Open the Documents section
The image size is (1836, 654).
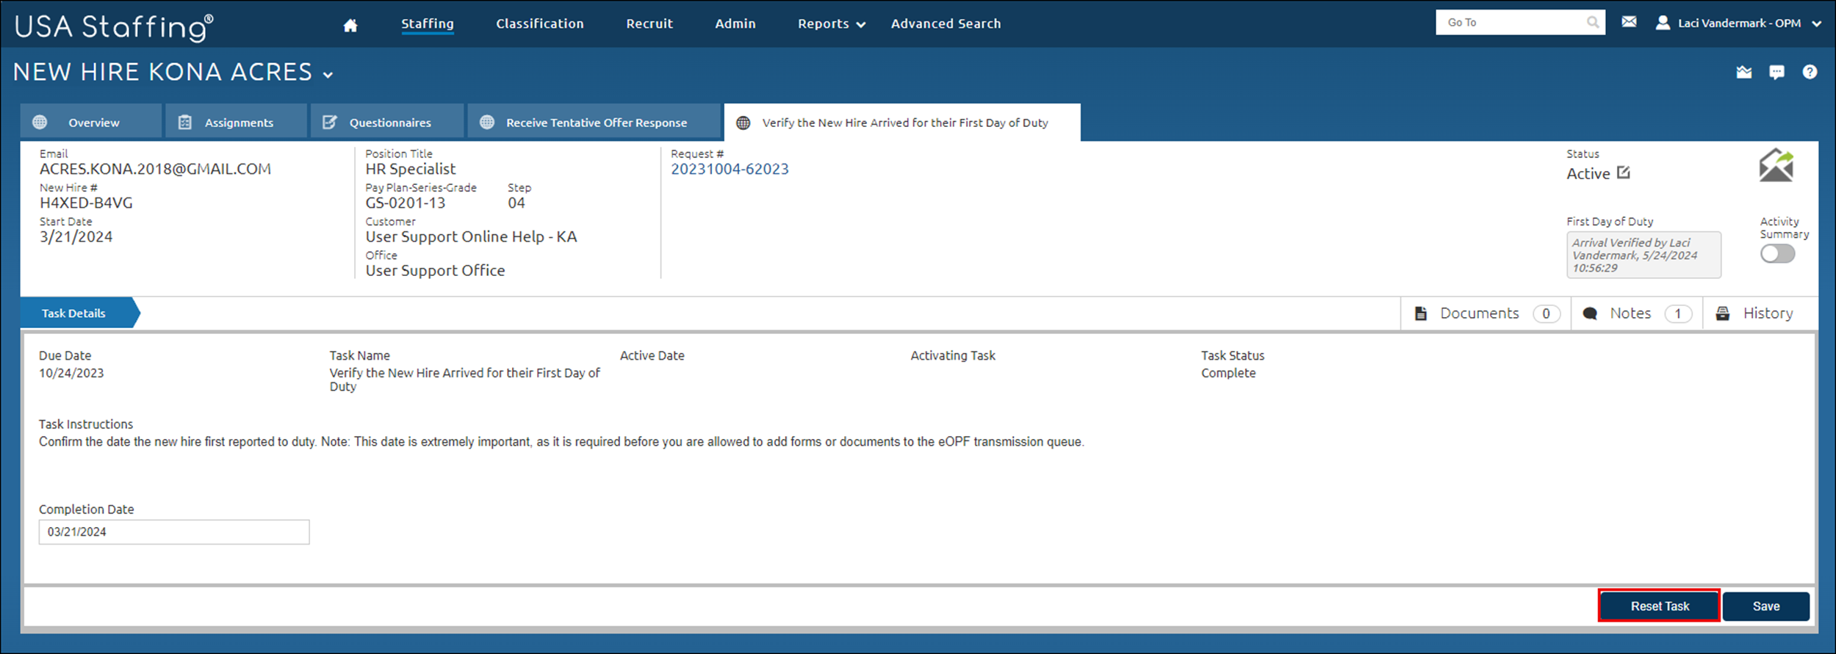pos(1486,313)
